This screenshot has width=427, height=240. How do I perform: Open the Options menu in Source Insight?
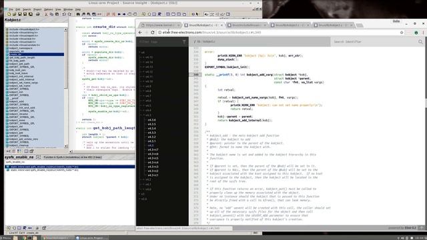click(48, 9)
